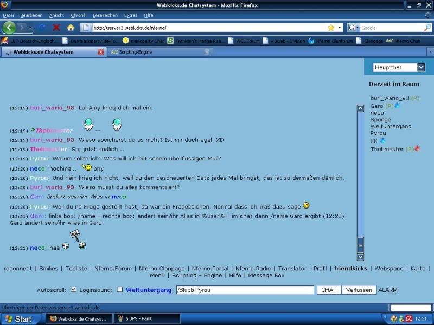Disable the Autoscroll checkbox
The image size is (434, 325).
pyautogui.click(x=73, y=289)
